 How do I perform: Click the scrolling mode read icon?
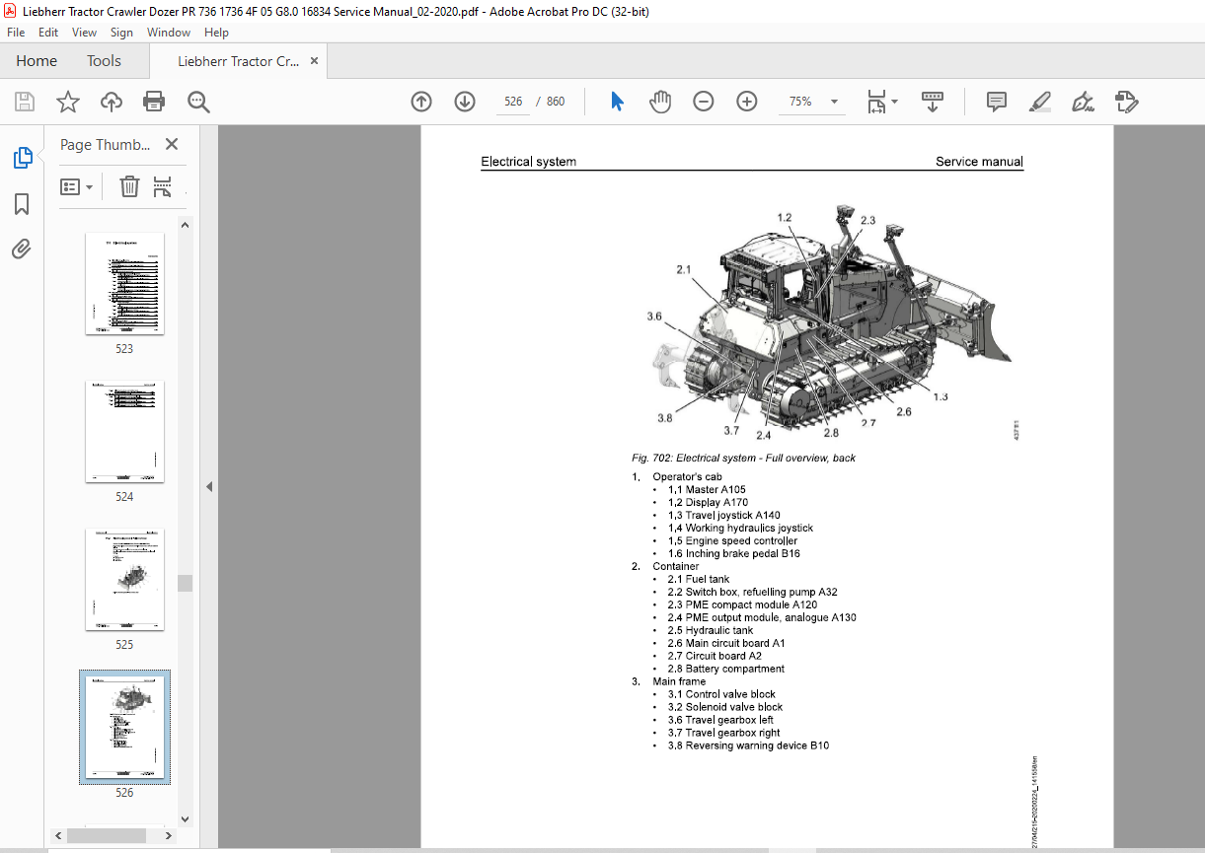click(933, 102)
